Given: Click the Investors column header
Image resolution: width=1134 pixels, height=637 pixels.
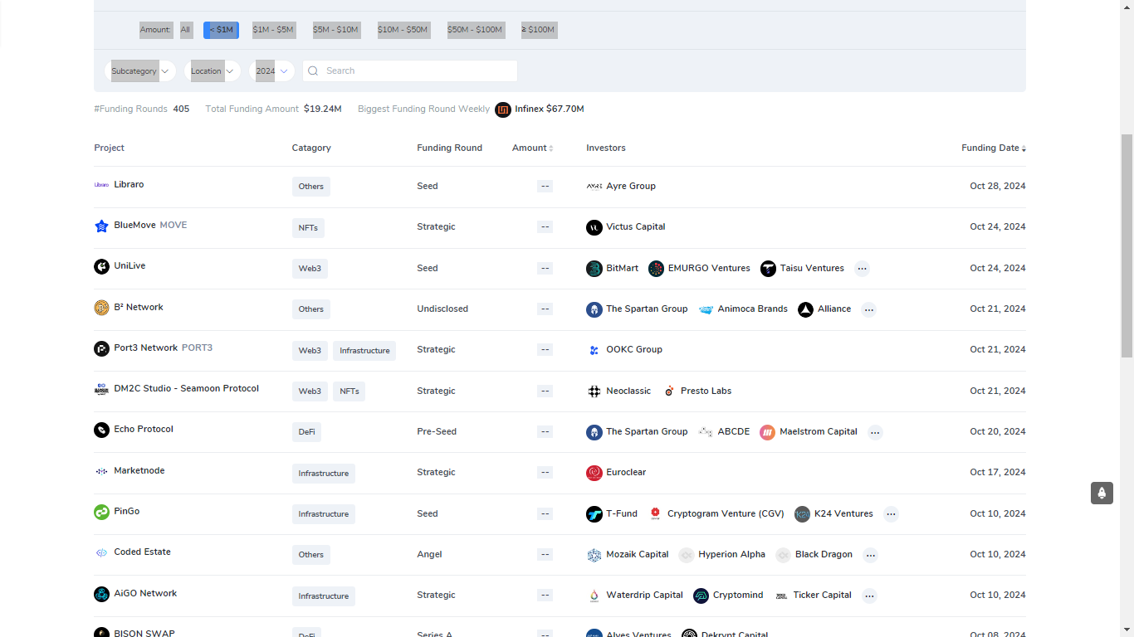Looking at the screenshot, I should pos(606,148).
